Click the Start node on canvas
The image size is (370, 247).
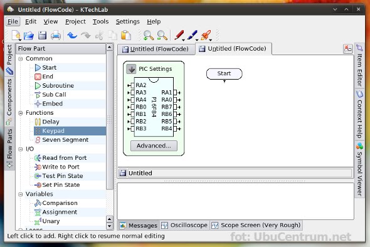tap(224, 74)
